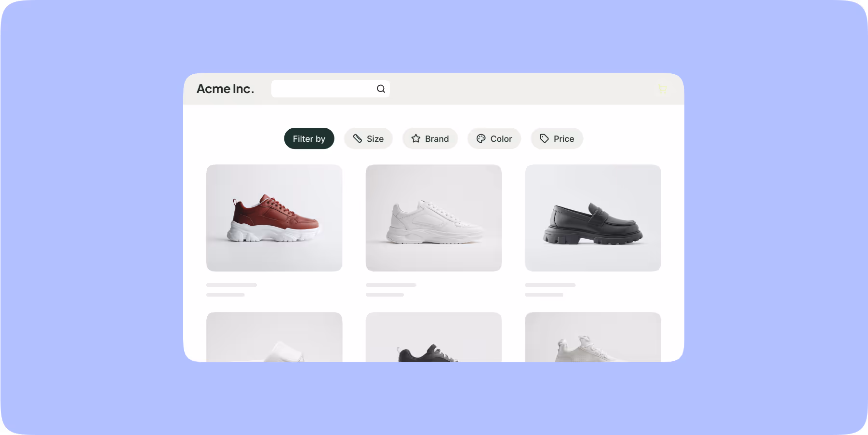The image size is (868, 435).
Task: Click the palette icon on the Color filter
Action: coord(481,138)
